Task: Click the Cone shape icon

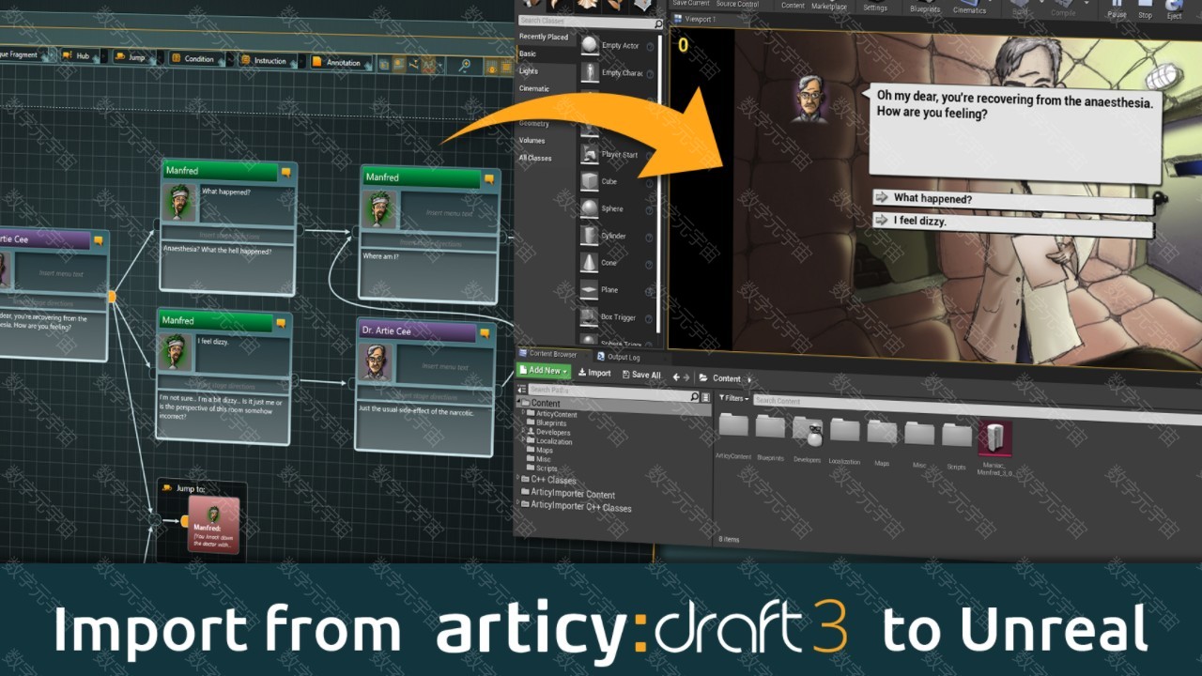Action: coord(589,263)
